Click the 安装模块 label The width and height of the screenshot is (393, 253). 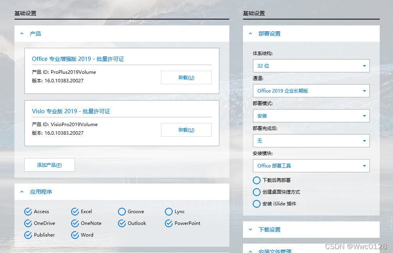(x=263, y=153)
